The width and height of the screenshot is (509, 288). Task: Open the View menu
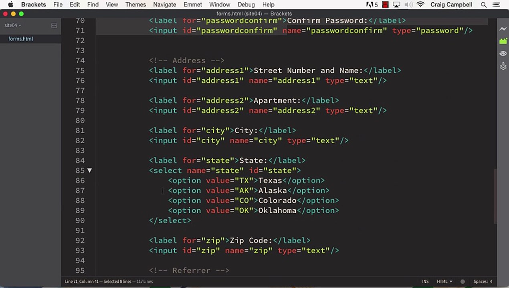[112, 5]
